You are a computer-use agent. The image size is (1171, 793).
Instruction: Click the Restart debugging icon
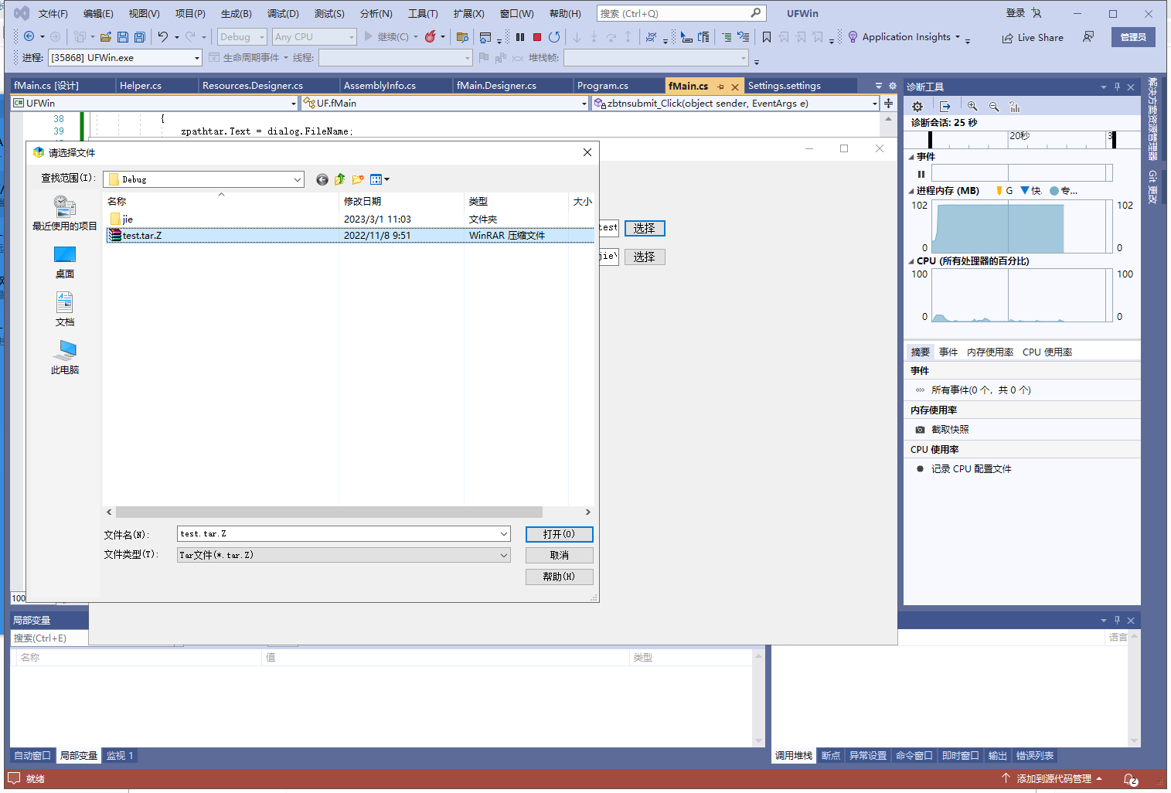[554, 36]
